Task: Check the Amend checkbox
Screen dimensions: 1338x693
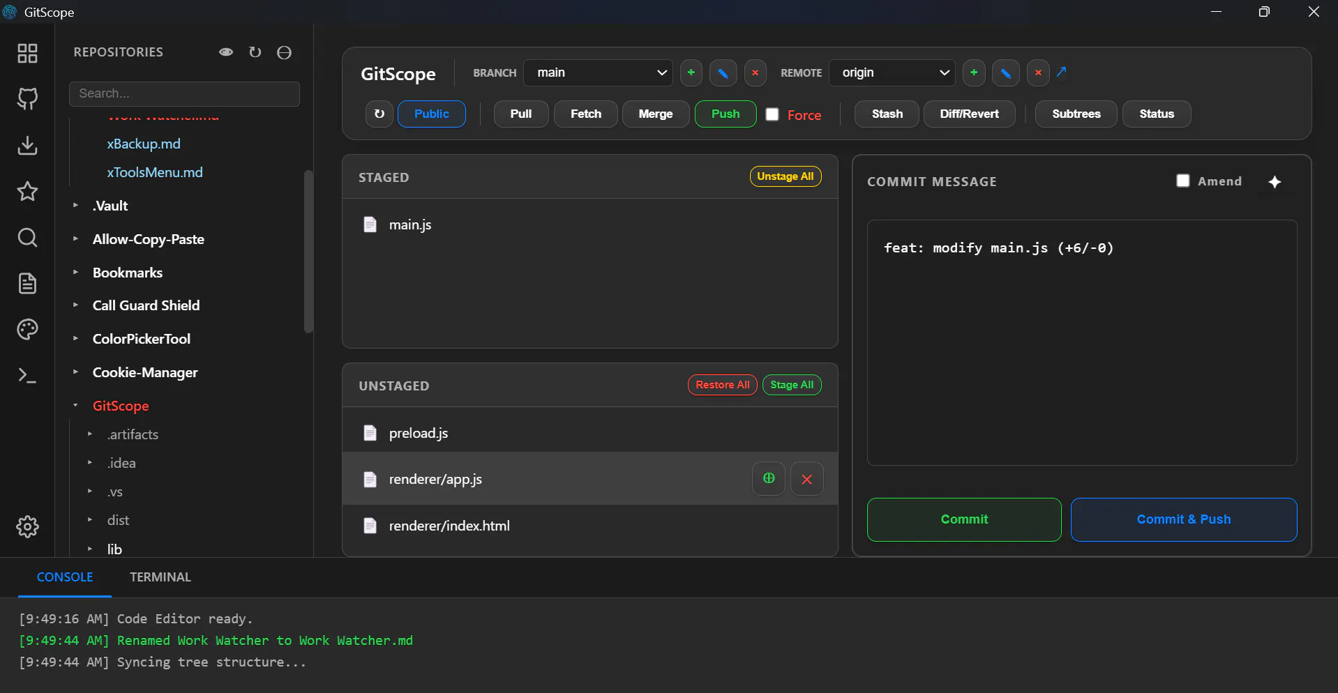Action: (1183, 181)
